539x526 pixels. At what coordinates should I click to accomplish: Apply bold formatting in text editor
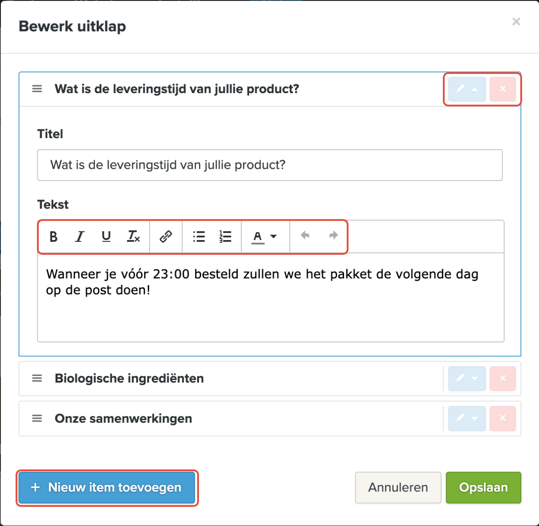[x=53, y=236]
